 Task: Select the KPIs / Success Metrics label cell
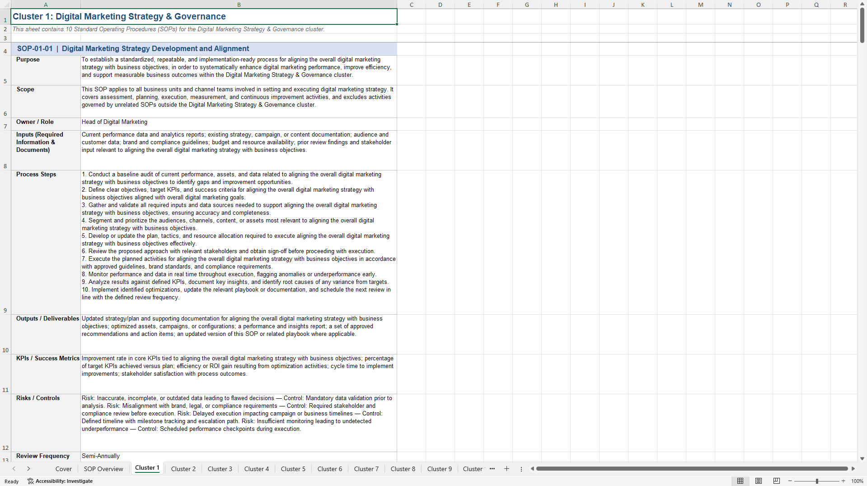tap(46, 374)
